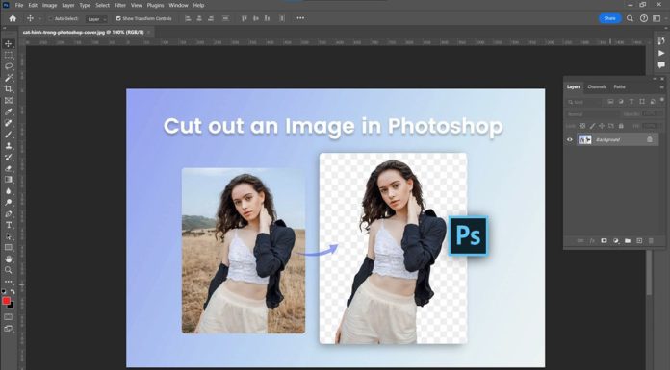Viewport: 670px width, 370px height.
Task: Select the Frame tool
Action: (8, 101)
